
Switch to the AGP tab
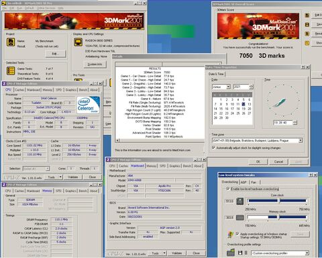coord(244,182)
